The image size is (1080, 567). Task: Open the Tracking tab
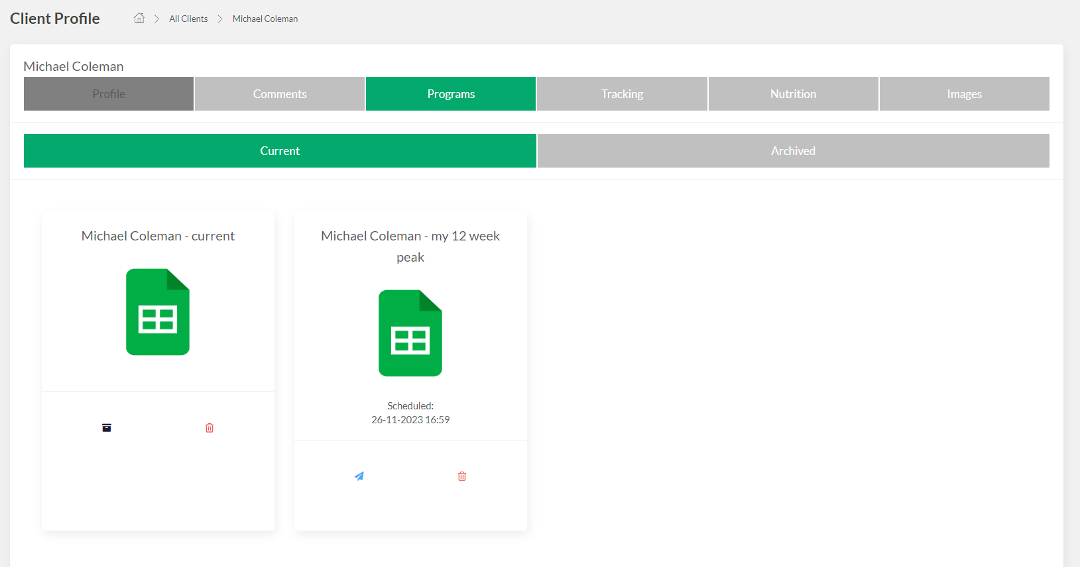[x=622, y=94]
